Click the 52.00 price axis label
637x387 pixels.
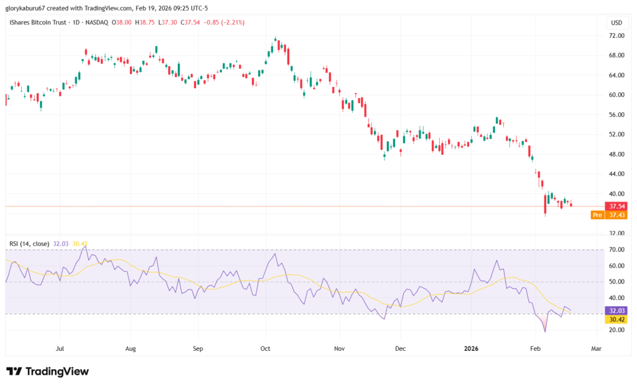tap(616, 134)
